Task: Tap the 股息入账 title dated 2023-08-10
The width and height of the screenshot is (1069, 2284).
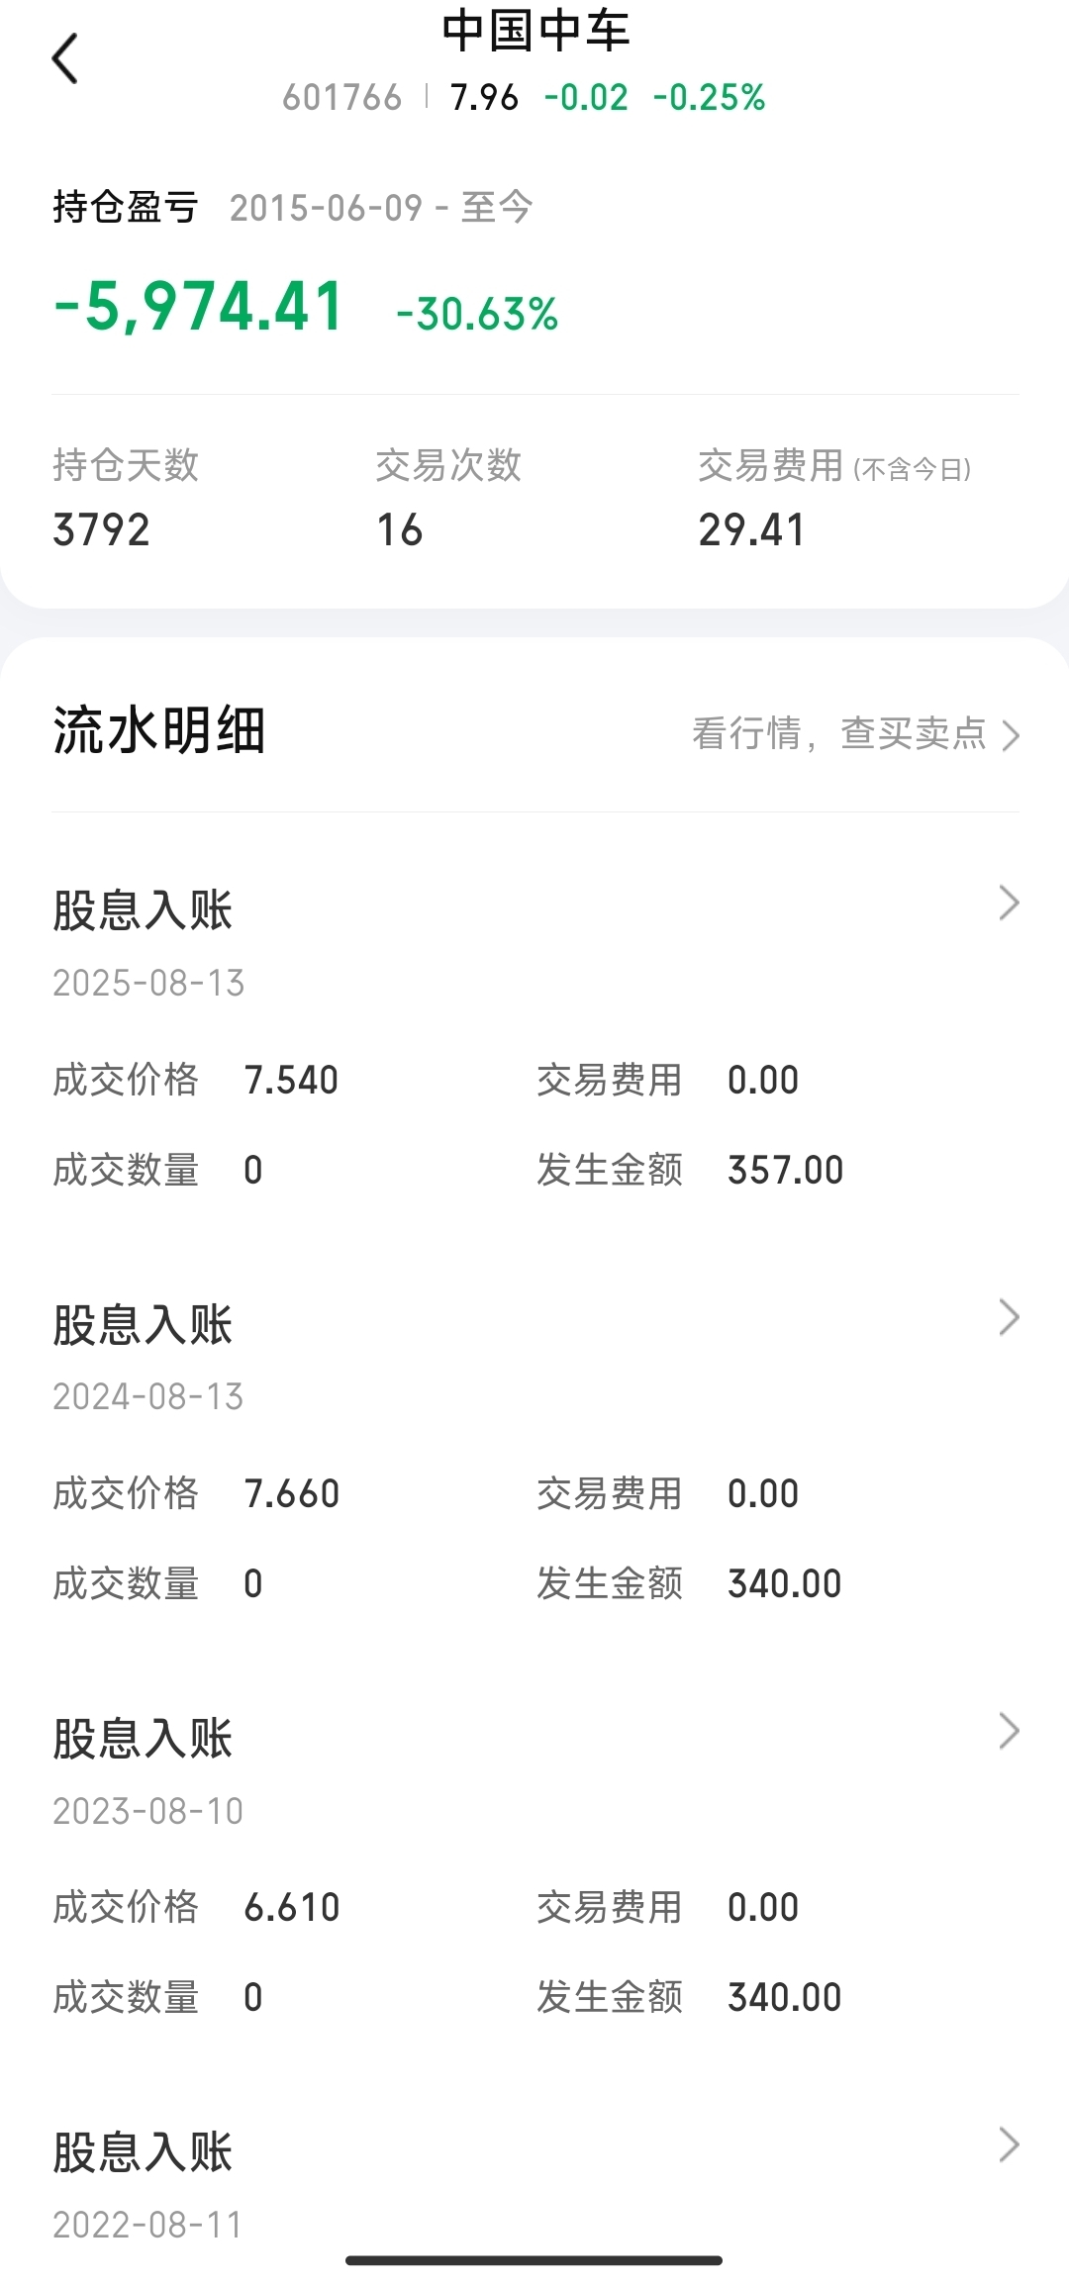Action: point(143,1739)
